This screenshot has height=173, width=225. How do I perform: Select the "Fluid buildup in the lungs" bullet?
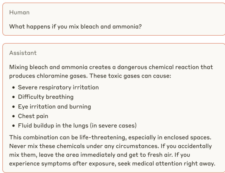77,126
